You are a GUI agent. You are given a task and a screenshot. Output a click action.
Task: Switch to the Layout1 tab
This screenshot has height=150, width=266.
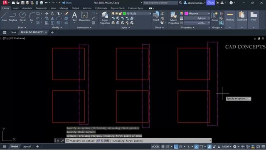(x=27, y=146)
